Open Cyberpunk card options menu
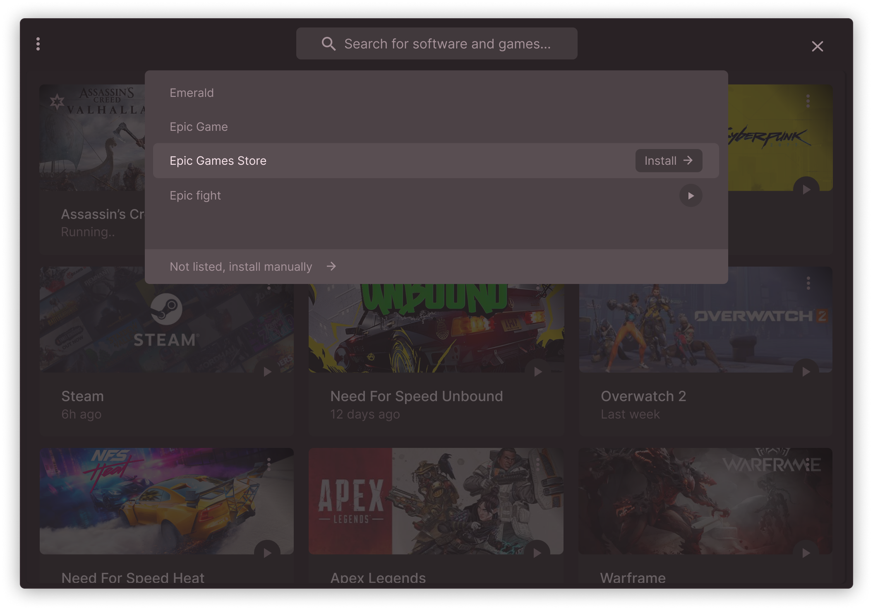Image resolution: width=873 pixels, height=611 pixels. pos(808,101)
